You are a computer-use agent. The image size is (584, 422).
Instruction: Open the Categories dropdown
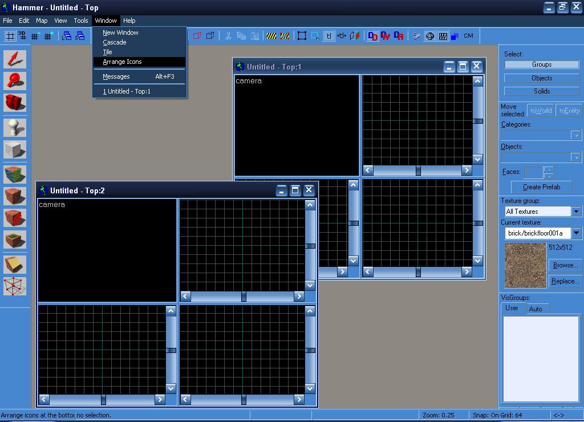click(576, 135)
